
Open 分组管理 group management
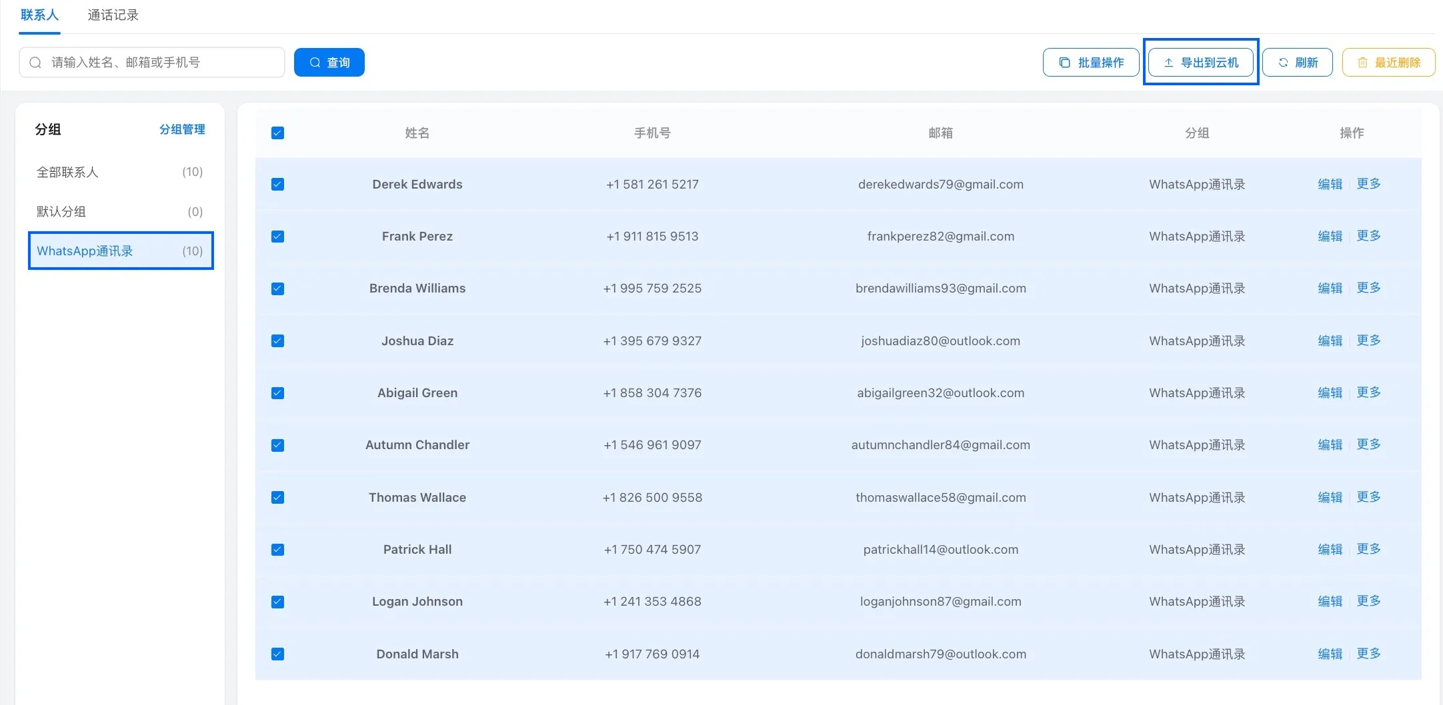(x=182, y=129)
